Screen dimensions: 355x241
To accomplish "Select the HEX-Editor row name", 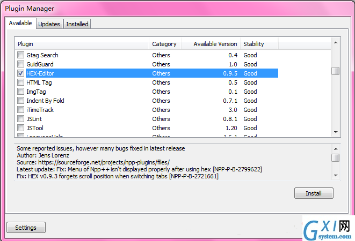I will point(40,73).
